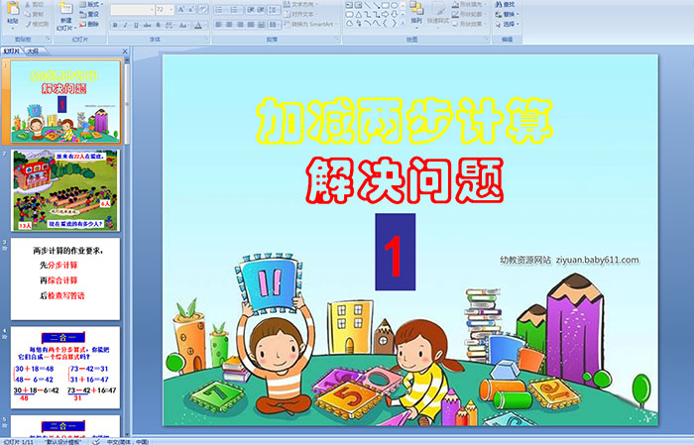Open the font size 72 dropdown
694x445 pixels.
coord(171,10)
